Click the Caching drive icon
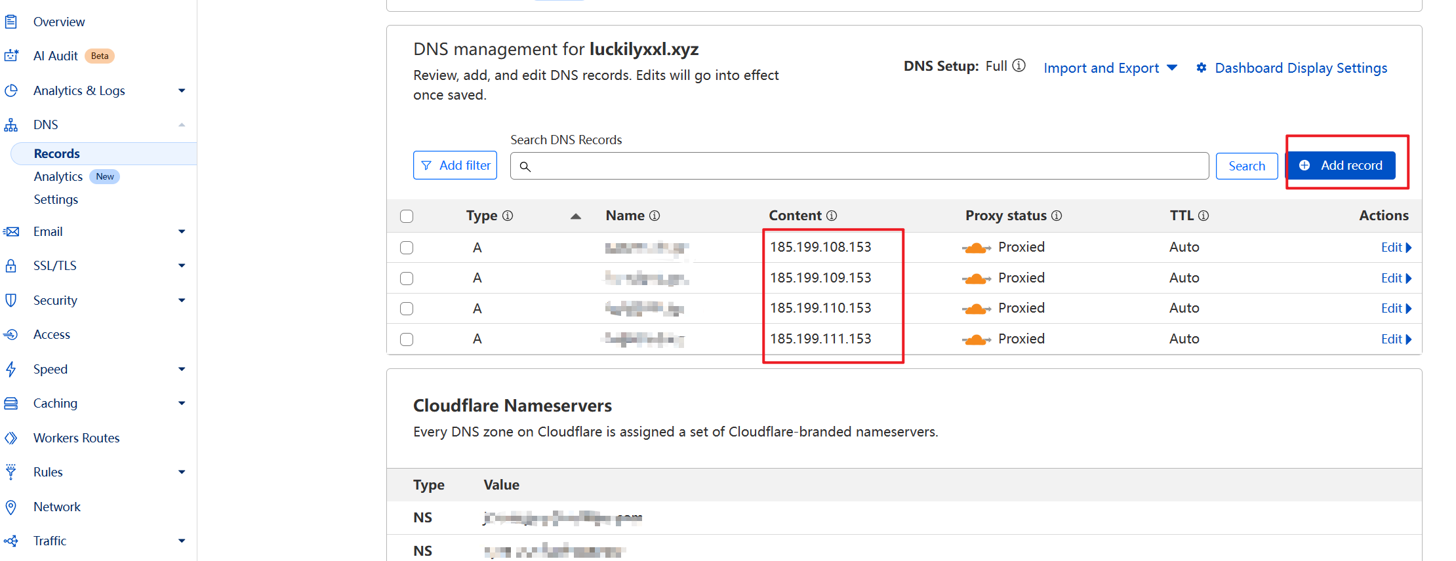Viewport: 1456px width, 561px height. click(x=10, y=403)
